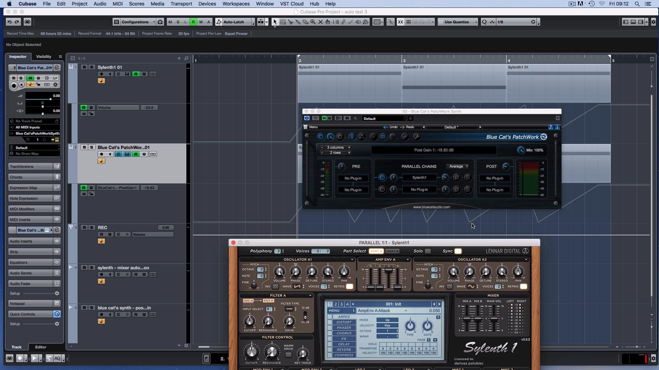Toggle Sylenth1 bypass power in parallel chain
The width and height of the screenshot is (659, 370).
pos(382,177)
